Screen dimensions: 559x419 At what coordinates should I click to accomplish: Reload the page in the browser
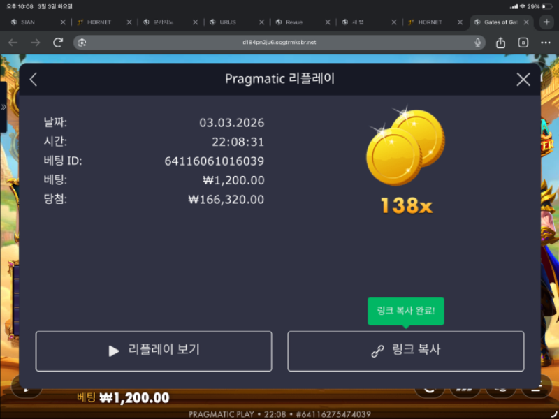pyautogui.click(x=58, y=43)
